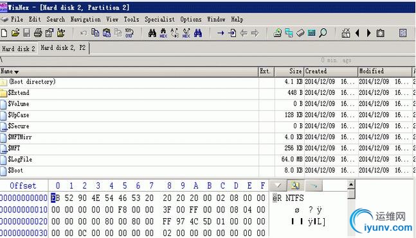
Task: Click the data interpreter checkmark icon
Action: pos(346,33)
